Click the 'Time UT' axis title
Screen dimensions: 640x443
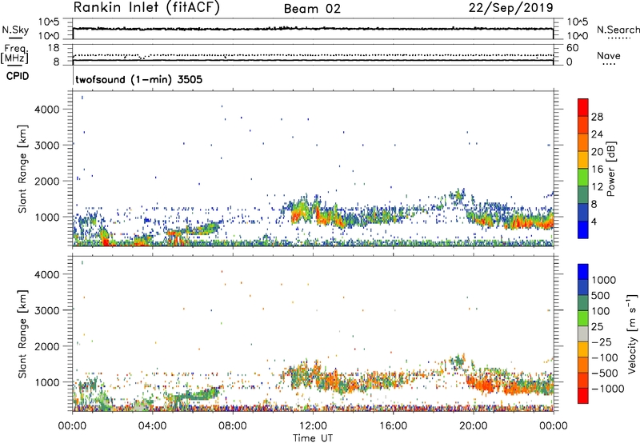tap(313, 438)
